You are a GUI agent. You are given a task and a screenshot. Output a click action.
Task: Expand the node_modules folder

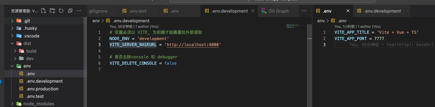12,104
